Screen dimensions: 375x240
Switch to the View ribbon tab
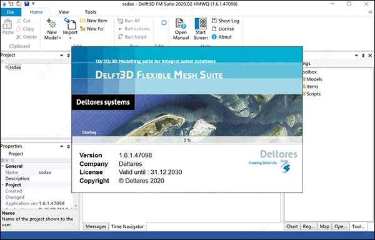tap(64, 12)
